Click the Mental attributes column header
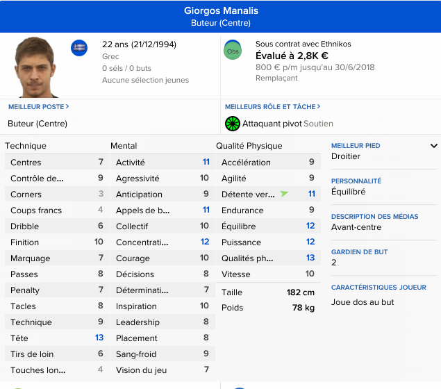Image resolution: width=441 pixels, height=389 pixels. coord(124,146)
